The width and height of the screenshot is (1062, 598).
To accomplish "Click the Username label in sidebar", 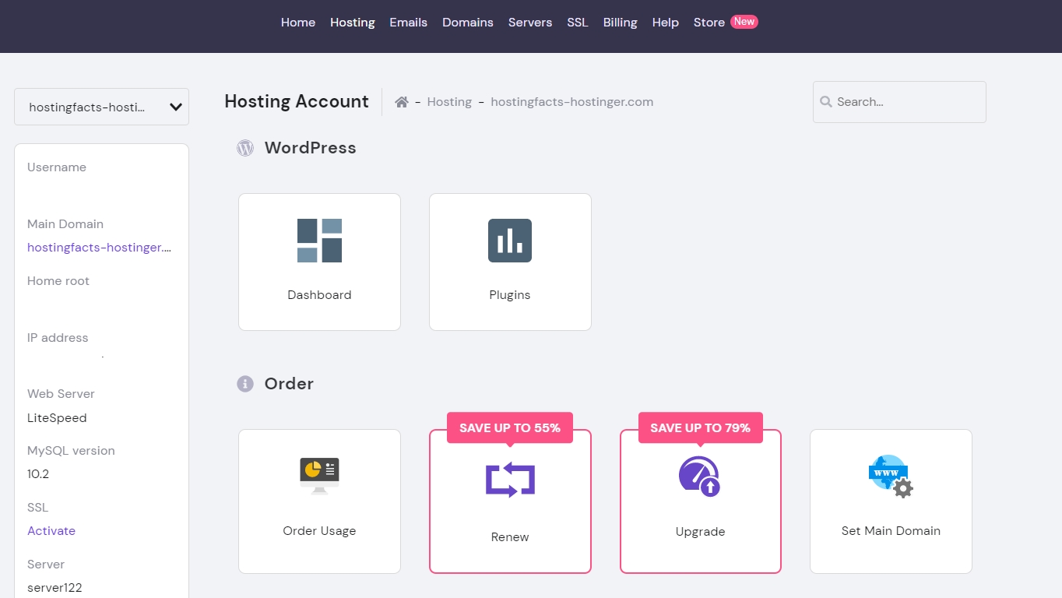I will point(57,167).
